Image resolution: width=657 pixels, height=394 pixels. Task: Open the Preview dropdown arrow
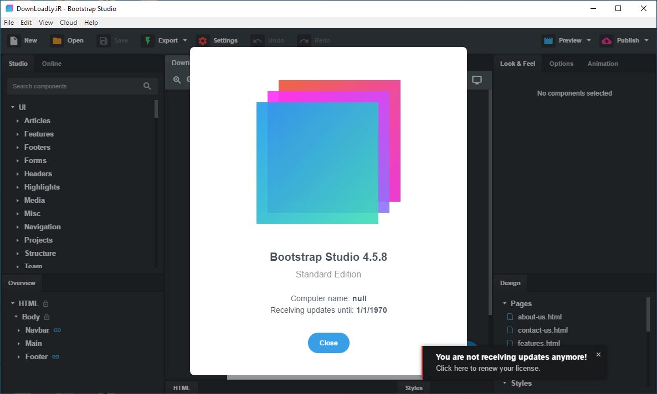pyautogui.click(x=589, y=40)
